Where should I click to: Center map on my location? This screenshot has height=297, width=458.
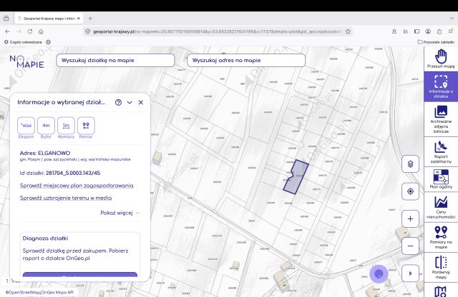coord(410,191)
